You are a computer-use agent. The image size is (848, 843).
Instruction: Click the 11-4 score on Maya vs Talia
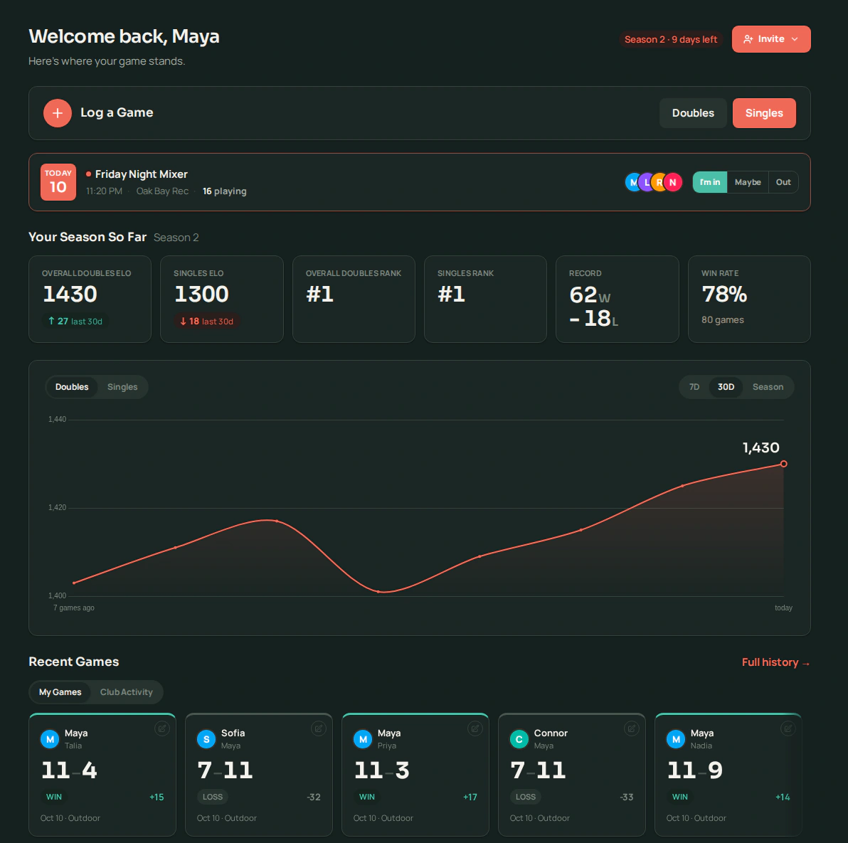(x=69, y=770)
